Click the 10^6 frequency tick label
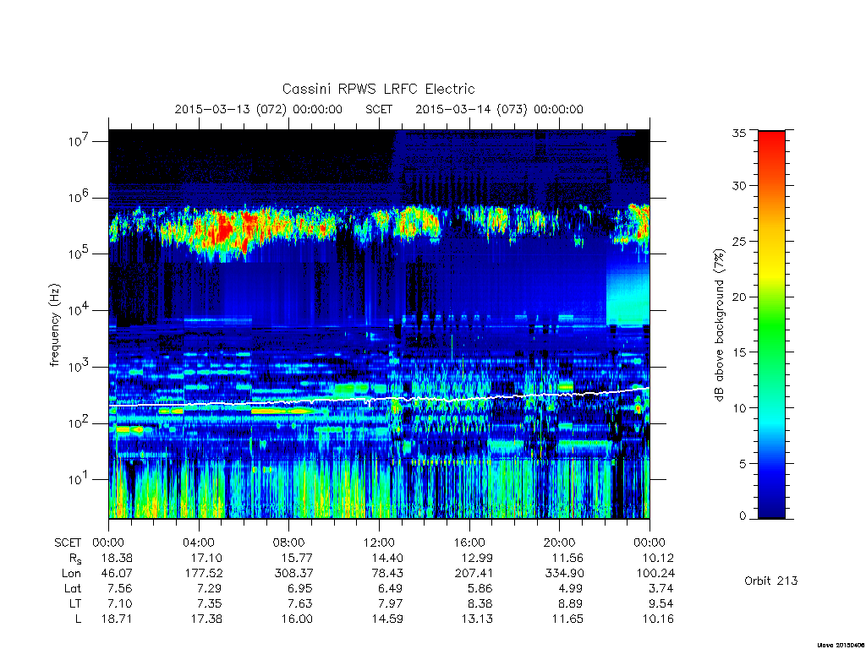866x649 pixels. pyautogui.click(x=79, y=198)
